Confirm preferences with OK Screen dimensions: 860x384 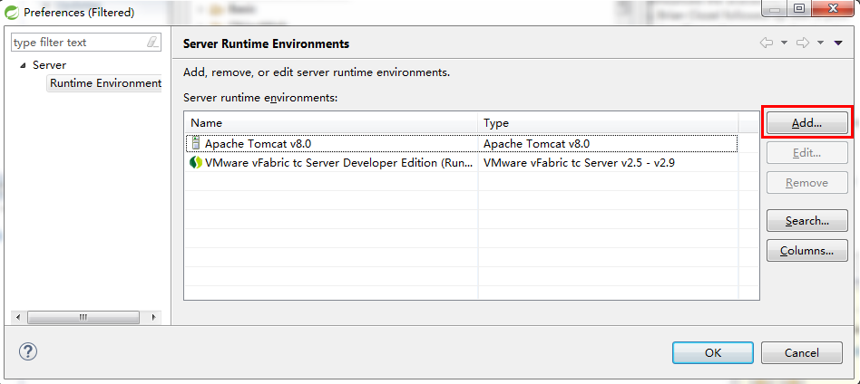[713, 353]
